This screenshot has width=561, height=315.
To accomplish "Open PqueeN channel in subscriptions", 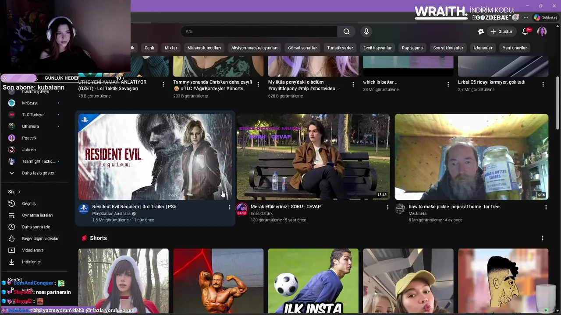I will point(29,138).
